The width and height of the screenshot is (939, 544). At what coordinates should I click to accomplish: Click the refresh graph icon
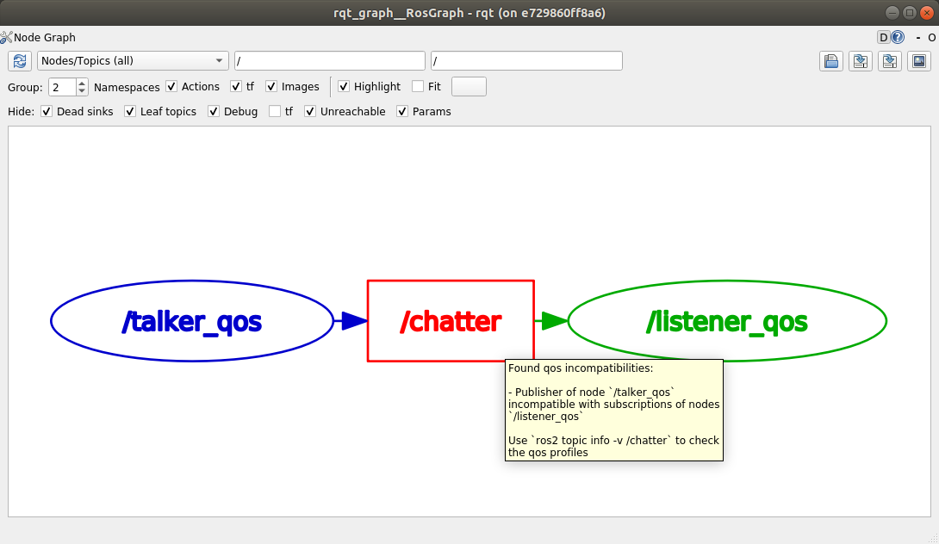coord(18,60)
